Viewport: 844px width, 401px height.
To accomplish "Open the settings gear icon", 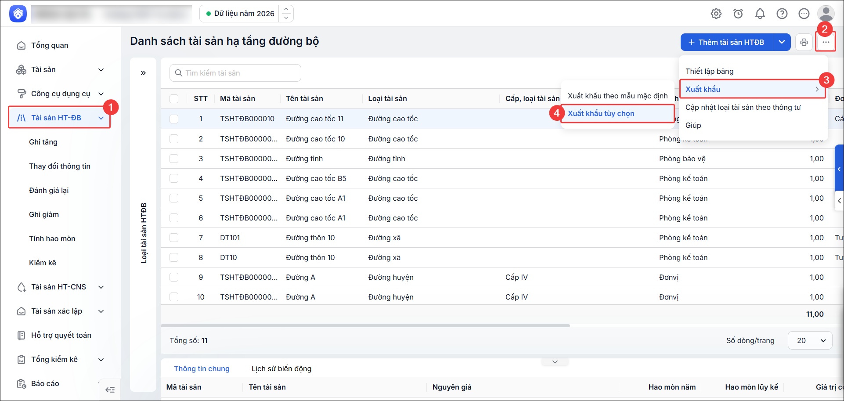I will [x=716, y=14].
